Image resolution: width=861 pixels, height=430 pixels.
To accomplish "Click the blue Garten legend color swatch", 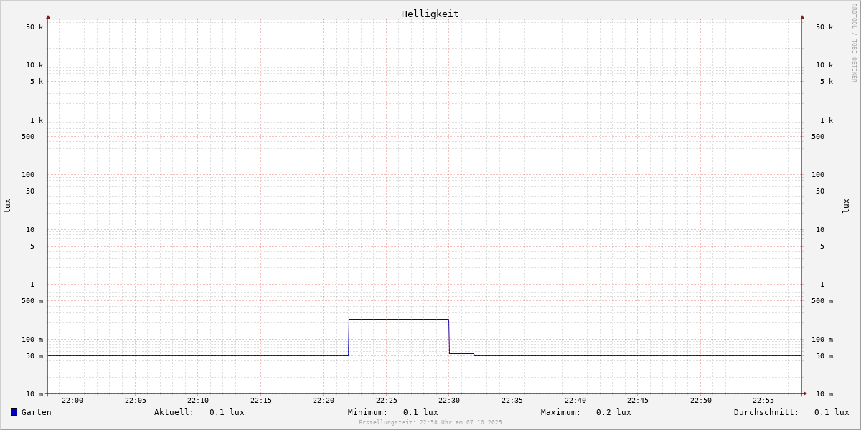I will point(14,412).
